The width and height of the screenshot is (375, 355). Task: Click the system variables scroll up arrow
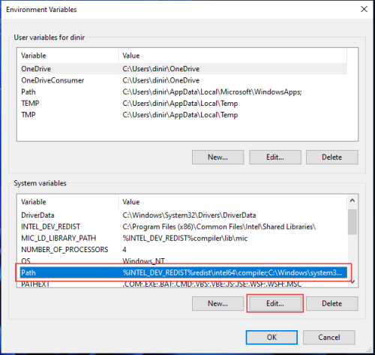point(352,200)
